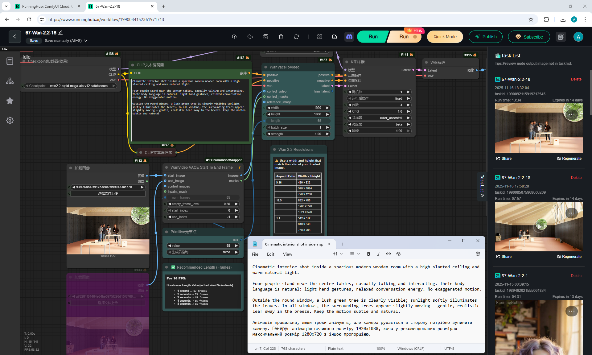Open the node tree icon in the left sidebar

point(10,81)
